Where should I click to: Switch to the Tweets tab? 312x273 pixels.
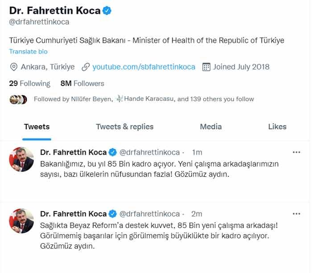click(37, 127)
